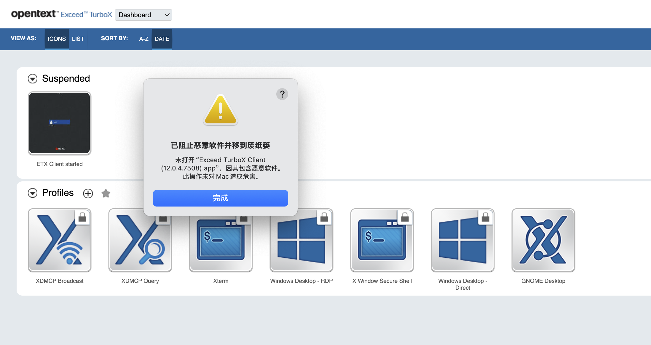
Task: Open the Windows Desktop - Direct profile
Action: click(462, 240)
